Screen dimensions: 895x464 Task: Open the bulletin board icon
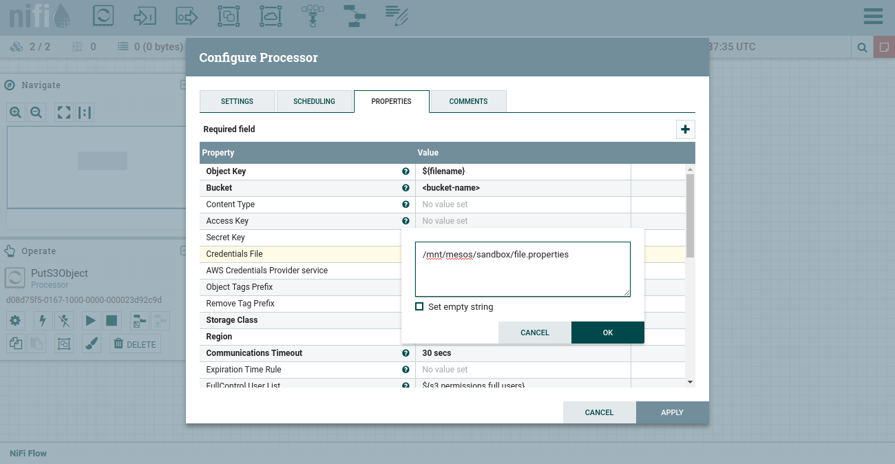pyautogui.click(x=884, y=48)
